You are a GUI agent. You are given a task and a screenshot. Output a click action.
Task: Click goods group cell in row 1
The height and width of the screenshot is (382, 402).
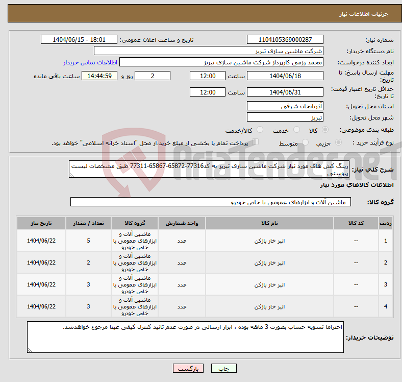pos(135,241)
